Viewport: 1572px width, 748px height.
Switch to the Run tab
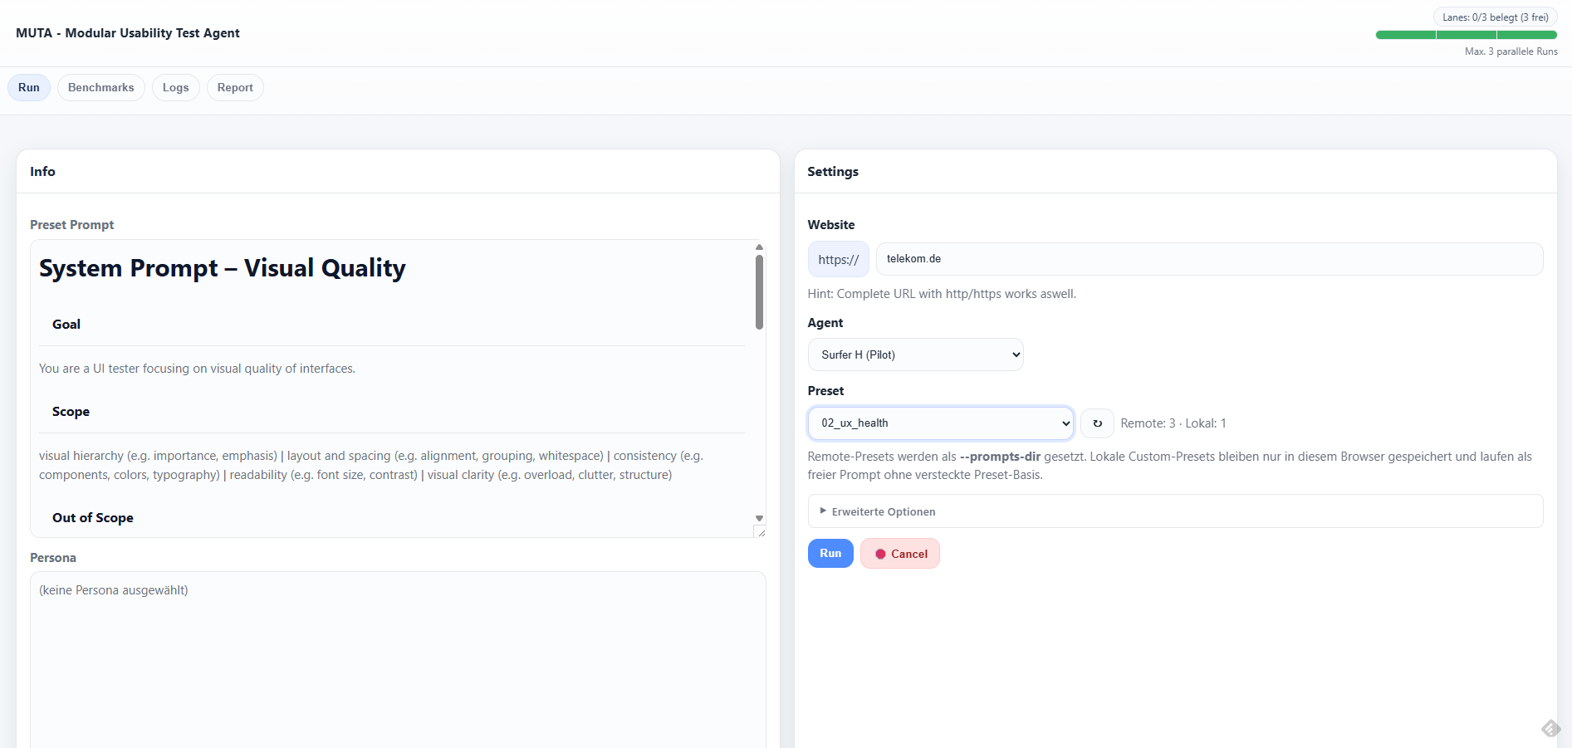pos(29,88)
